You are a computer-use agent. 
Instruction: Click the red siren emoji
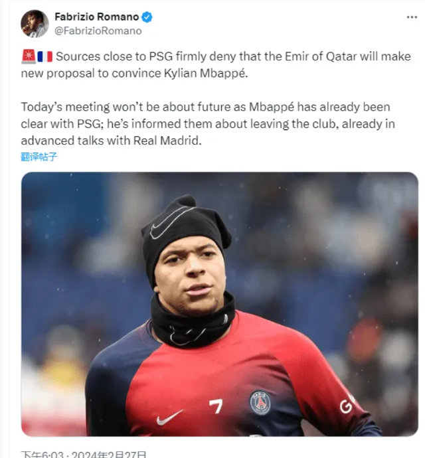tap(29, 57)
